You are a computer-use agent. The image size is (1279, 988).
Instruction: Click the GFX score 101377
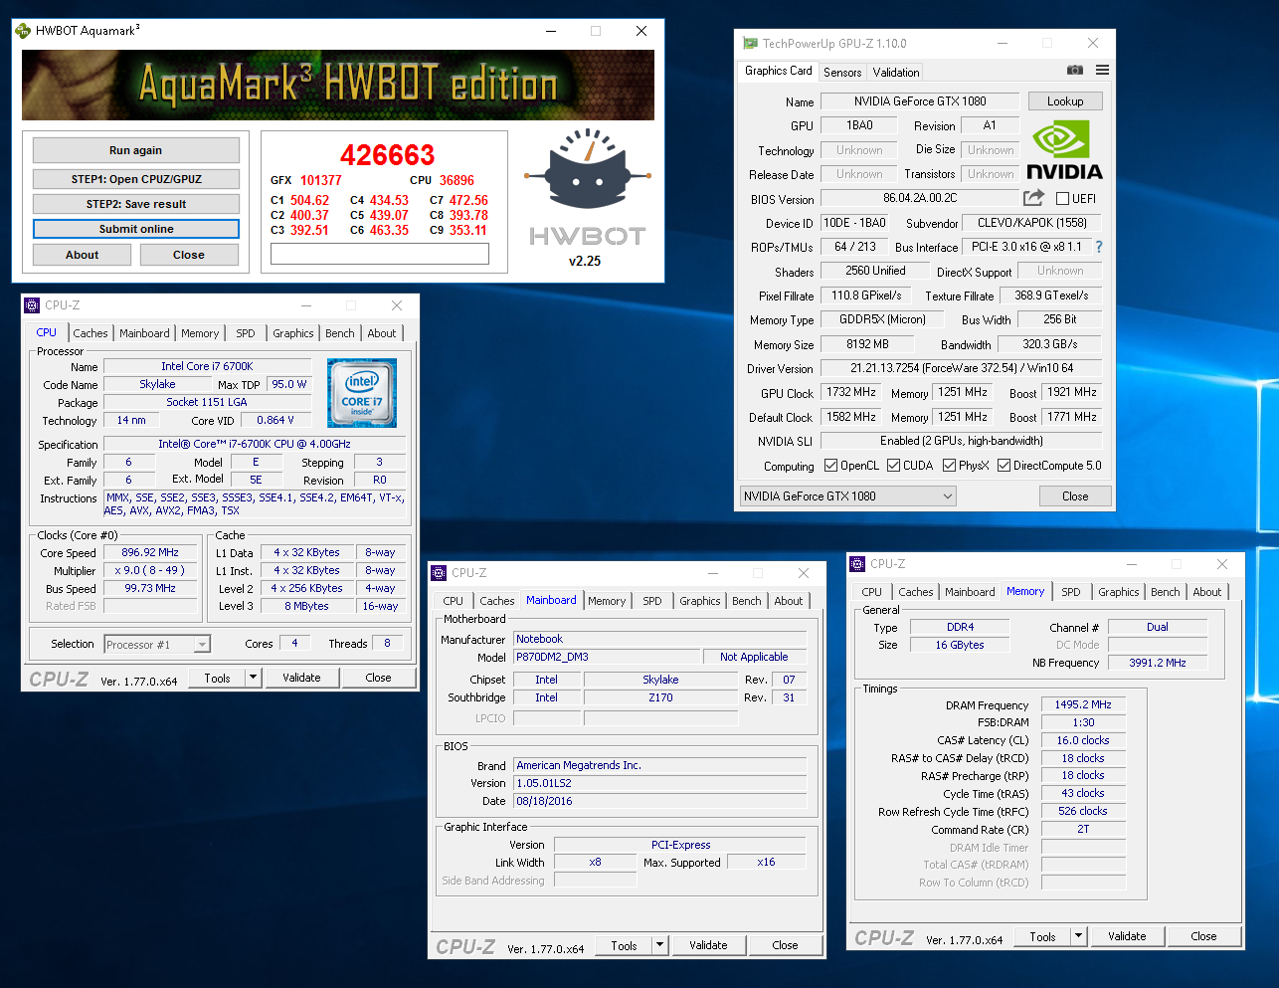point(321,180)
